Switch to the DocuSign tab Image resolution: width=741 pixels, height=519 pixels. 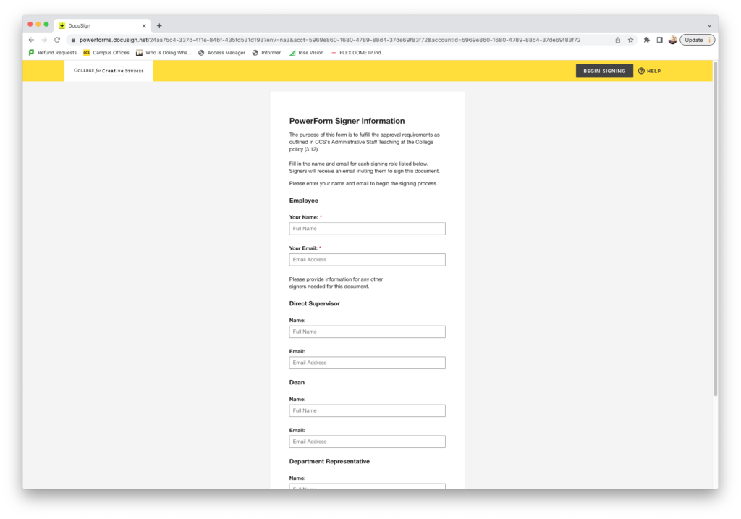101,25
